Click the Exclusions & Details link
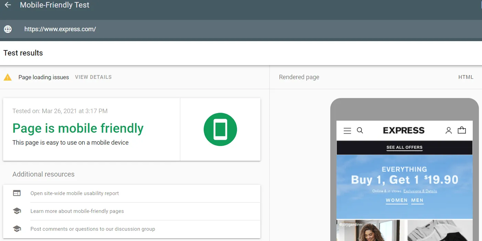482x241 pixels. [x=420, y=191]
